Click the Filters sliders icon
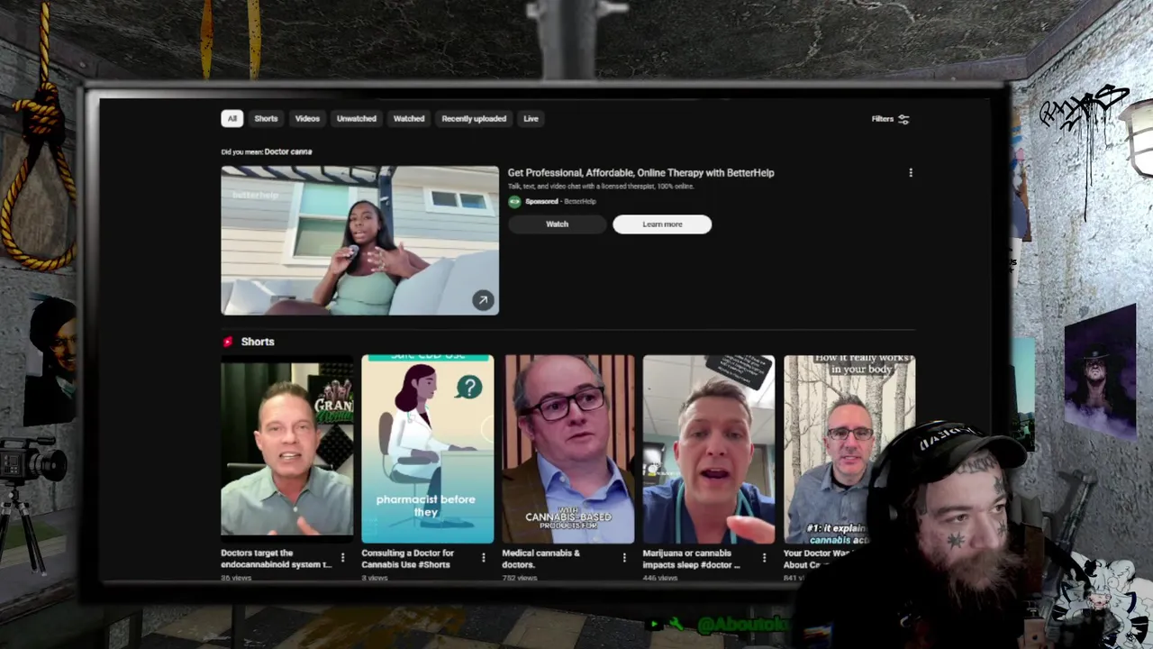The height and width of the screenshot is (649, 1153). coord(903,119)
